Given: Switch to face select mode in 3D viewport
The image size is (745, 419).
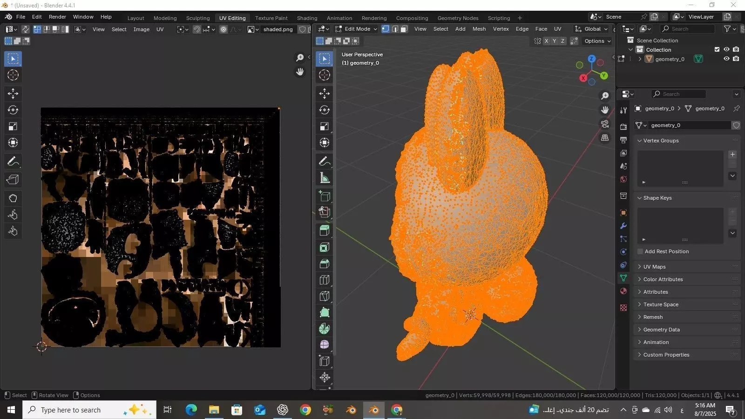Looking at the screenshot, I should coord(404,29).
